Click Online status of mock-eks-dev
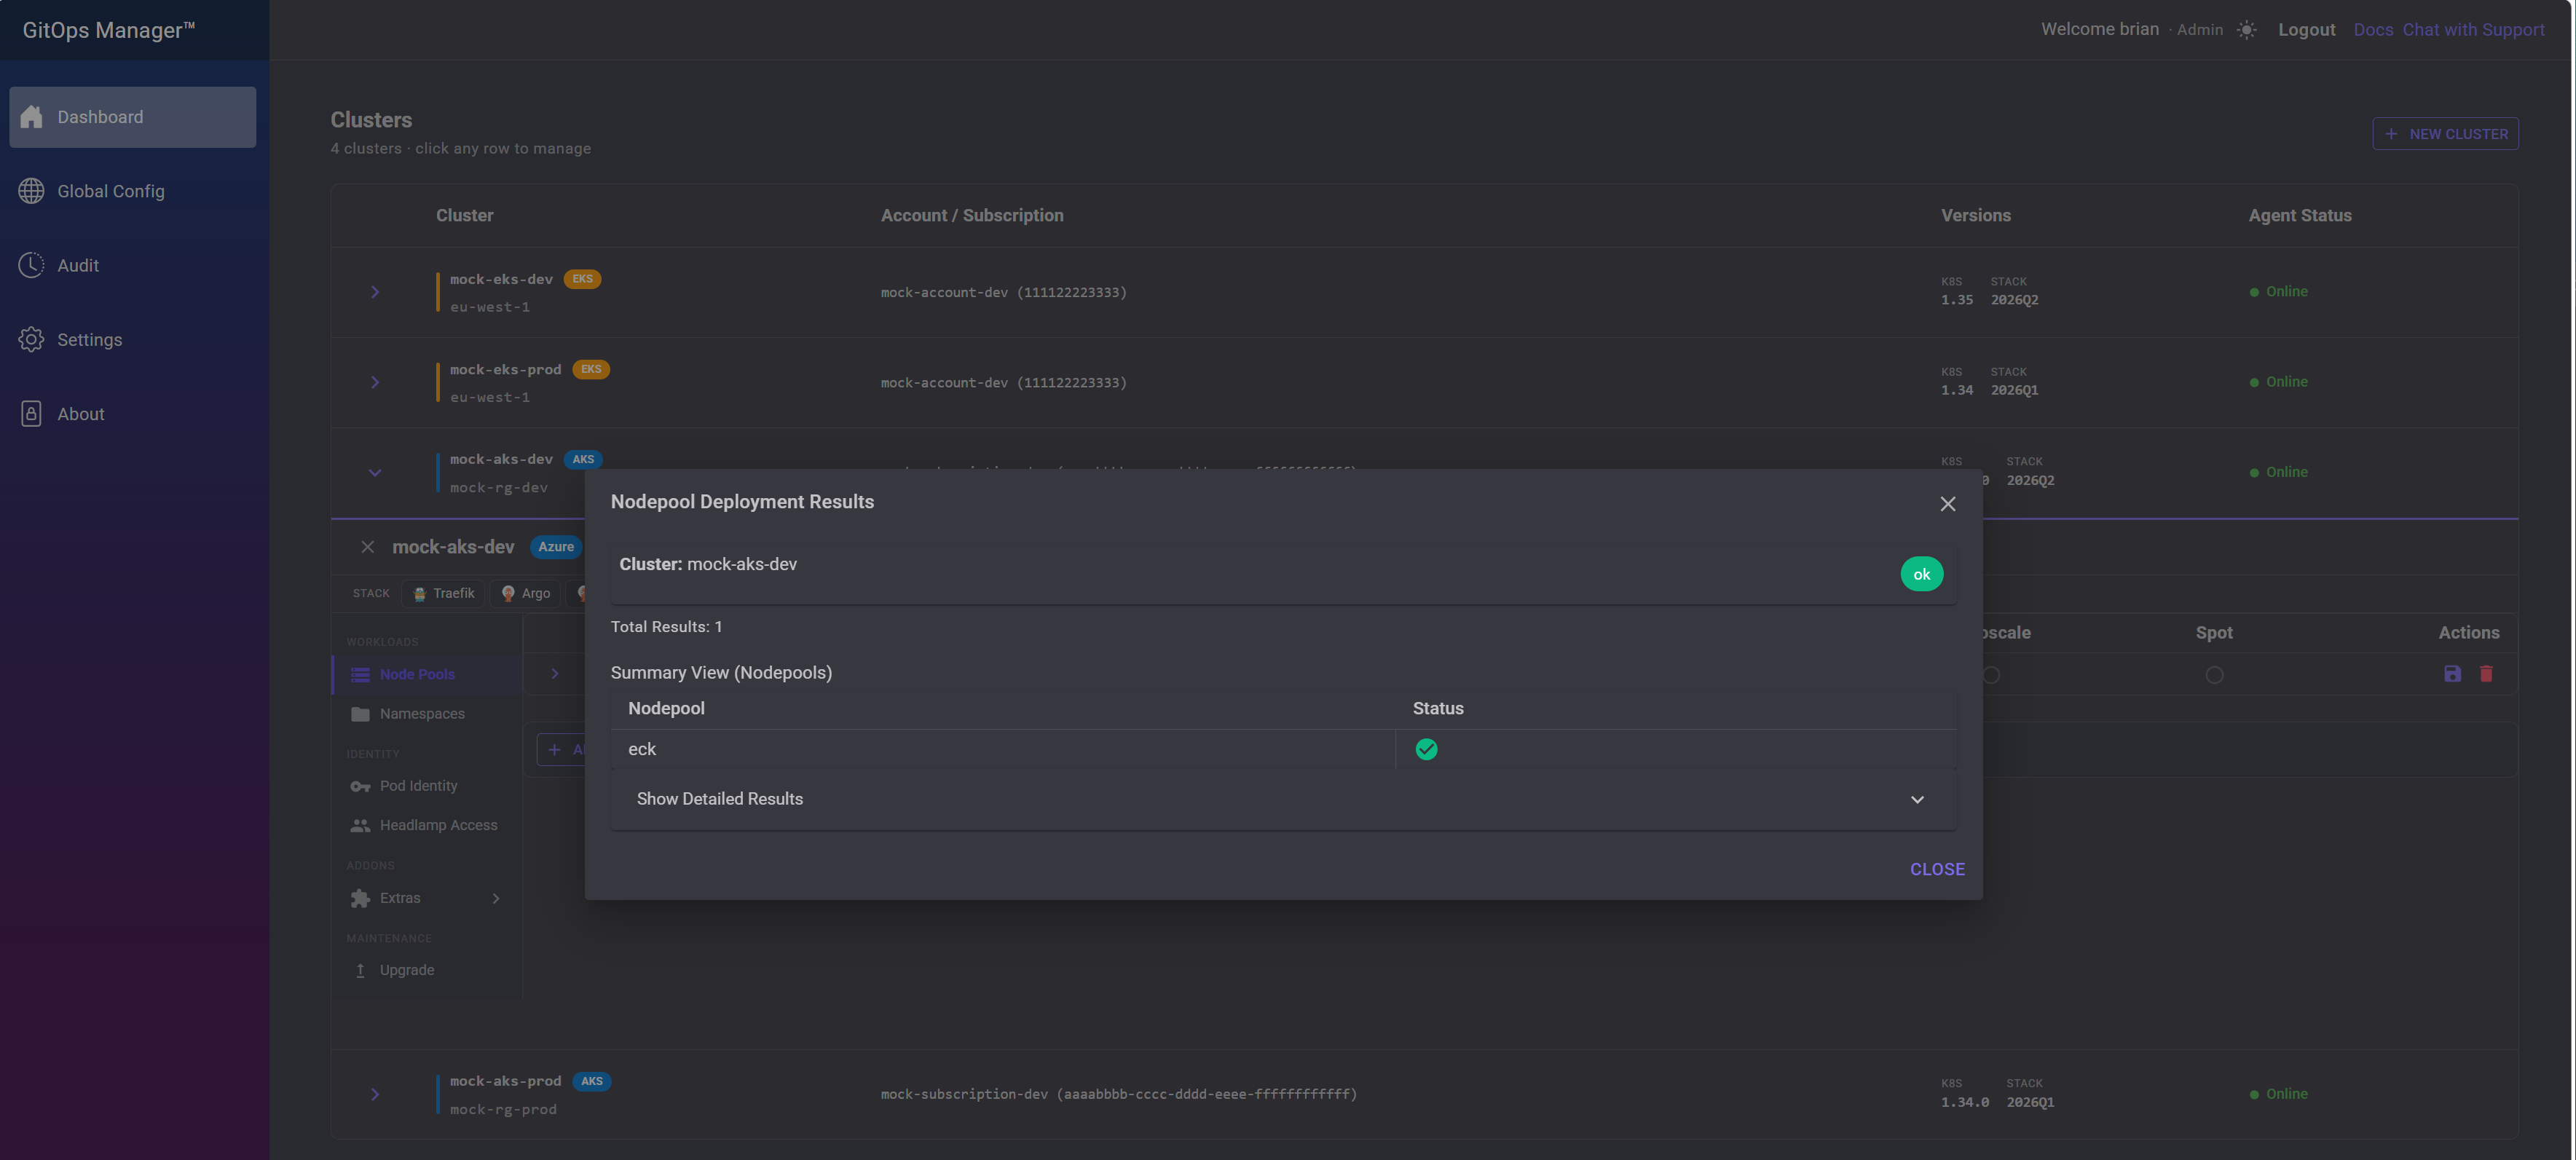Image resolution: width=2576 pixels, height=1160 pixels. (2279, 292)
